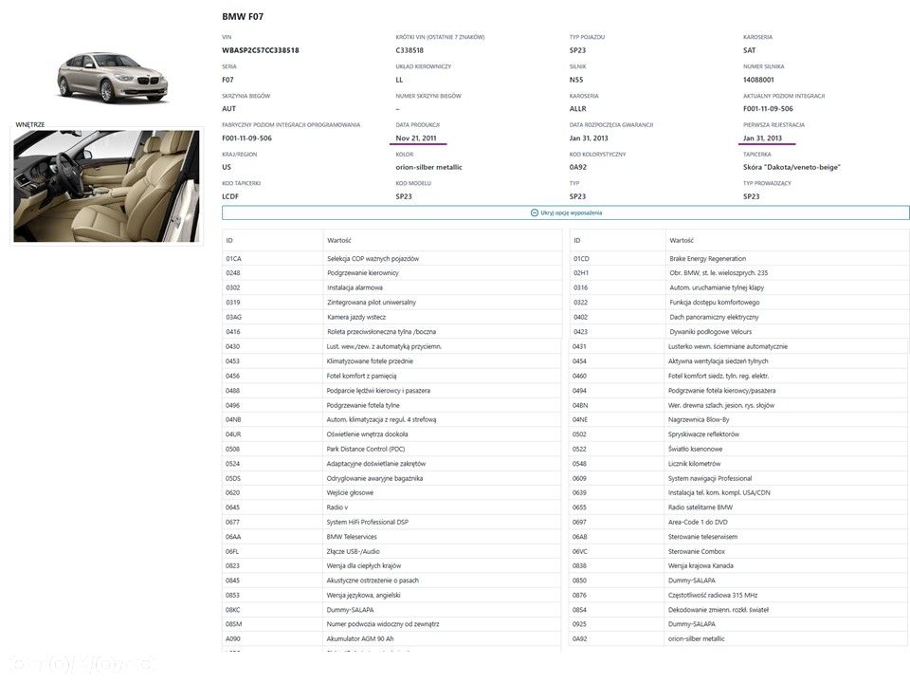Select row Sterowanie Combox

pos(739,552)
